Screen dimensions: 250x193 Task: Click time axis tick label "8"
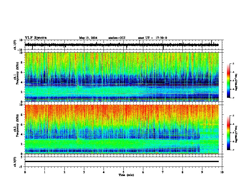point(182,172)
